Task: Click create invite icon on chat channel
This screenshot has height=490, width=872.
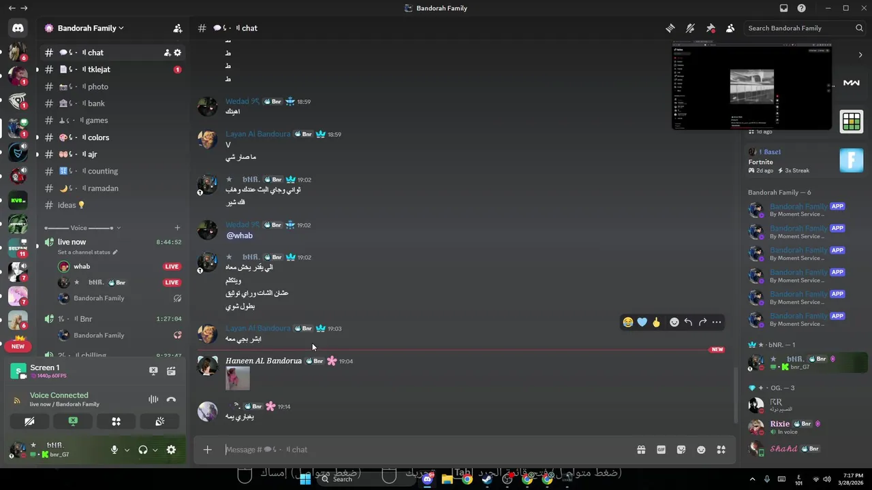Action: (167, 52)
